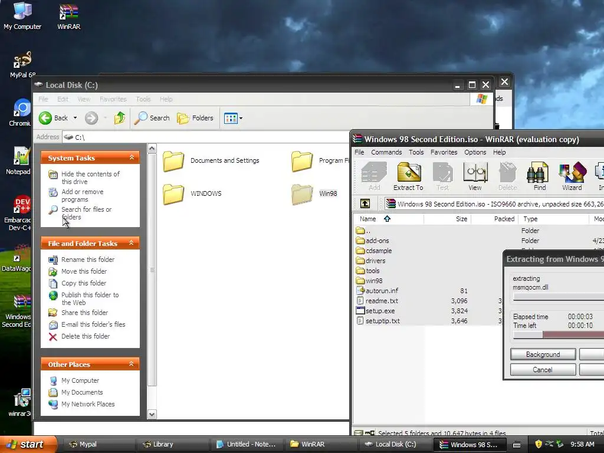Select the Notepad++ desktop shortcut
This screenshot has width=604, height=453.
pos(18,161)
